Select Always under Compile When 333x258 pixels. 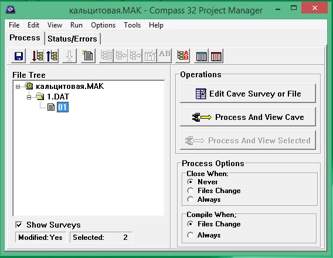(x=191, y=235)
